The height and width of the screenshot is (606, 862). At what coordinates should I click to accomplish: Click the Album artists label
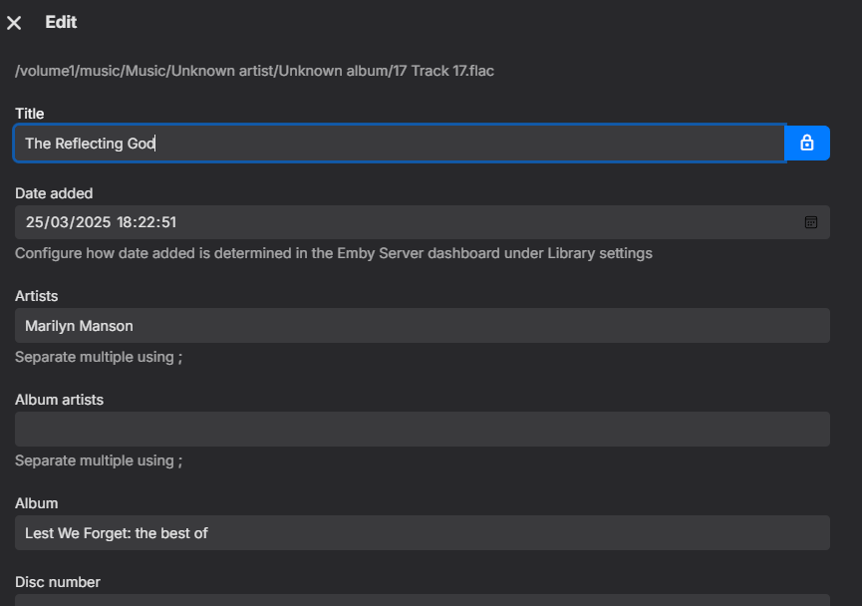(59, 400)
